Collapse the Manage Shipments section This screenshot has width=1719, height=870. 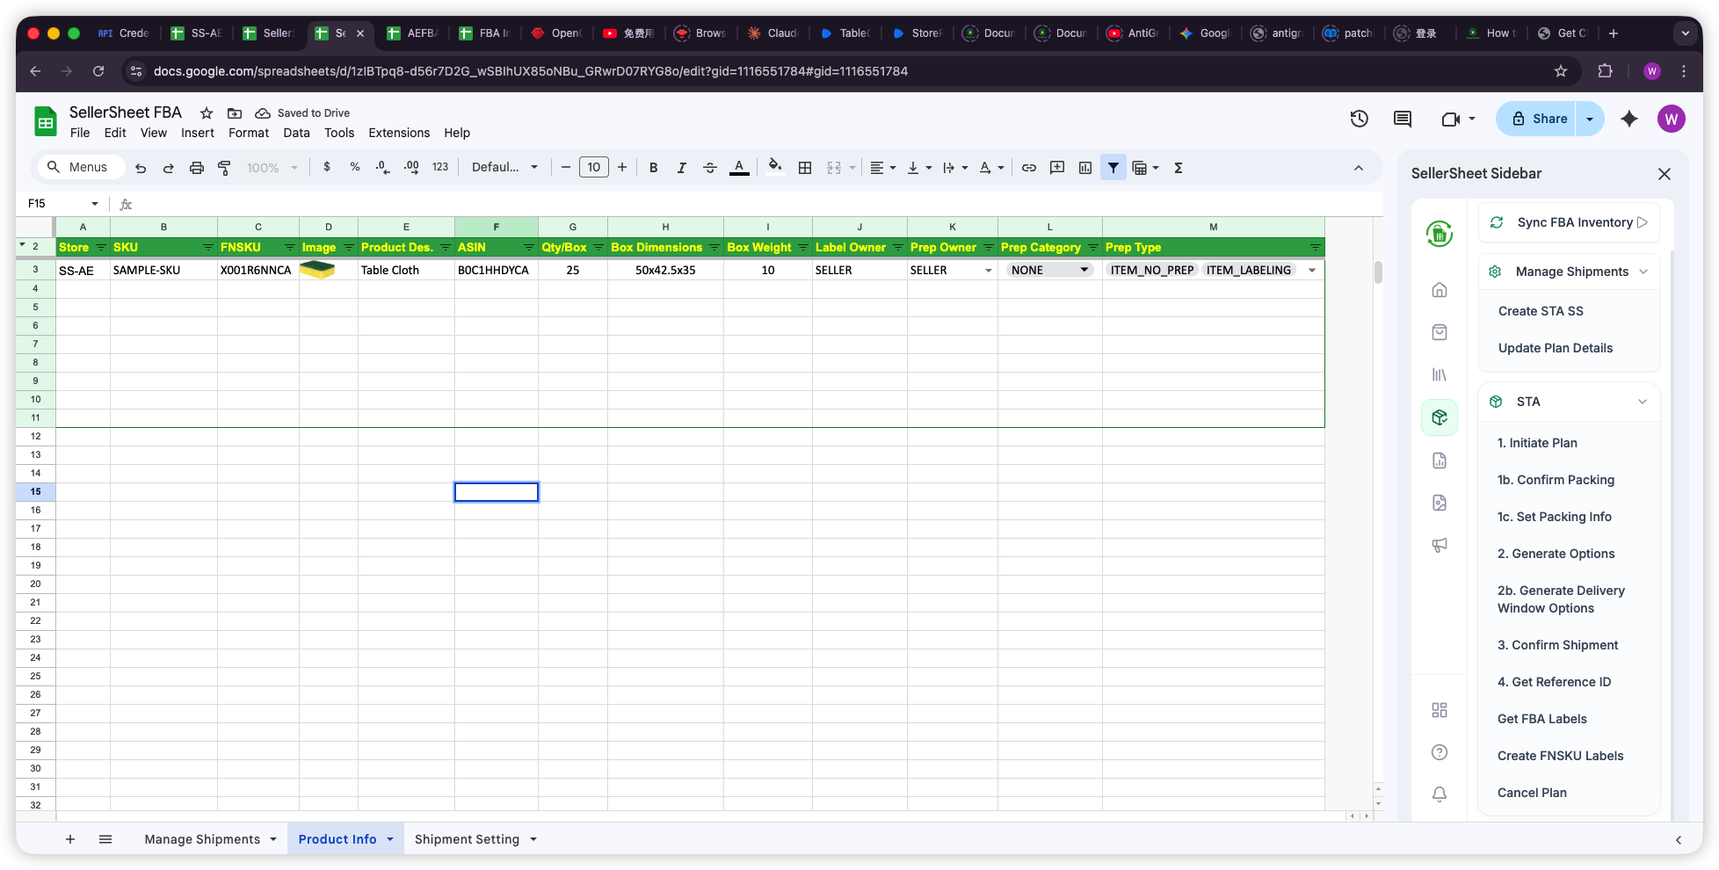[1643, 272]
